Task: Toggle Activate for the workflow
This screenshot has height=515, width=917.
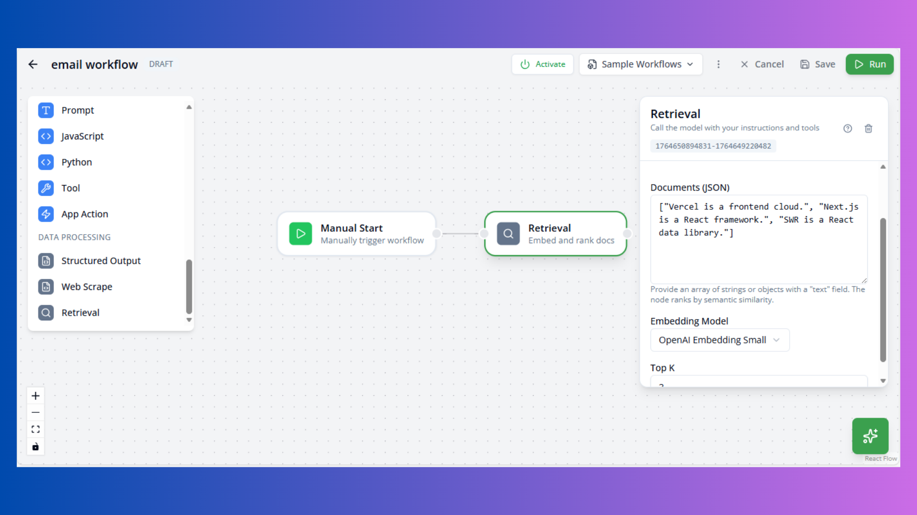Action: coord(542,64)
